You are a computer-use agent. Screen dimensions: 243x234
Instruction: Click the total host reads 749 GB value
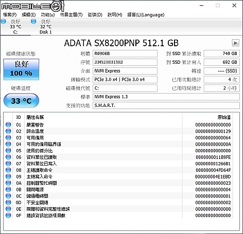(x=221, y=53)
